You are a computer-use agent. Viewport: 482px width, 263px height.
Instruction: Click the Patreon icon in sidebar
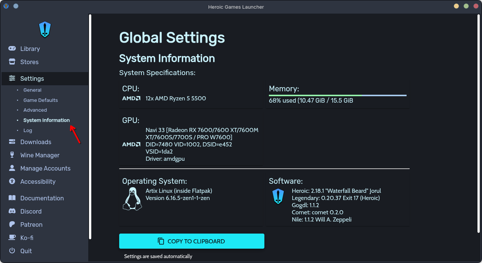tap(12, 225)
